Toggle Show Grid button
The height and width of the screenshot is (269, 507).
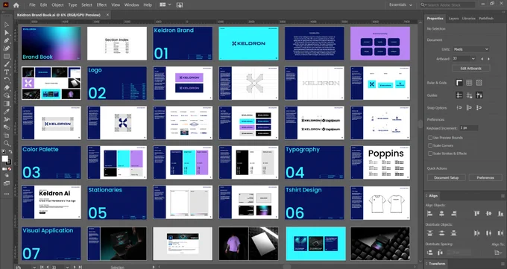tap(469, 83)
